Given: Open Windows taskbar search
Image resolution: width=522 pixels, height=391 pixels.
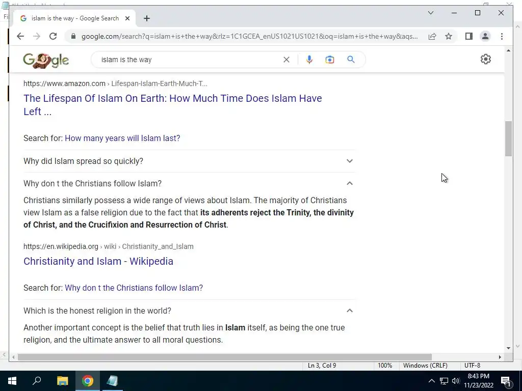Looking at the screenshot, I should pyautogui.click(x=37, y=381).
